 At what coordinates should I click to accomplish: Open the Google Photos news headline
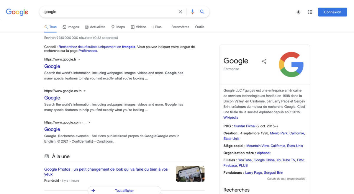pyautogui.click(x=106, y=172)
